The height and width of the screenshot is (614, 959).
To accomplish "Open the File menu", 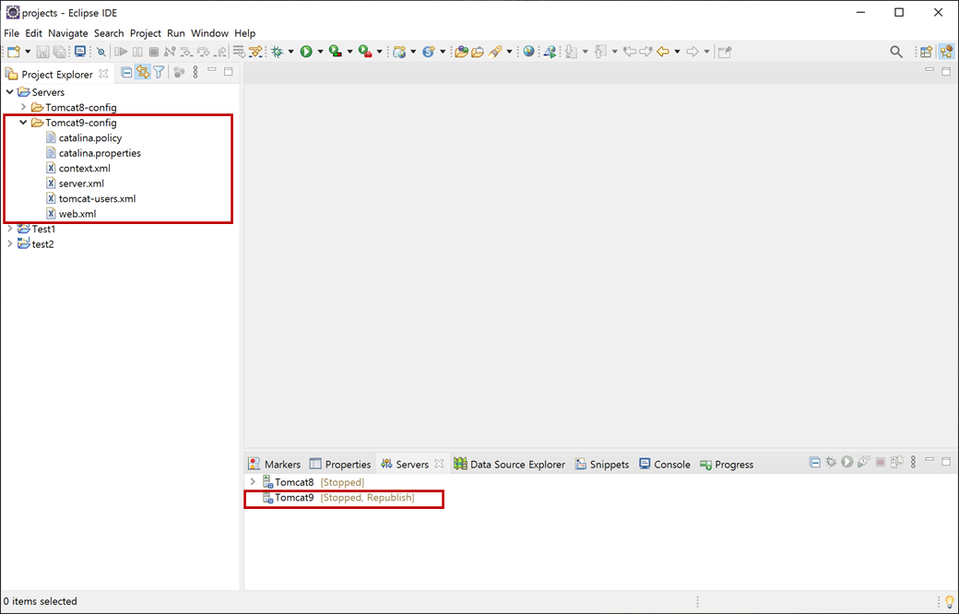I will (x=12, y=33).
